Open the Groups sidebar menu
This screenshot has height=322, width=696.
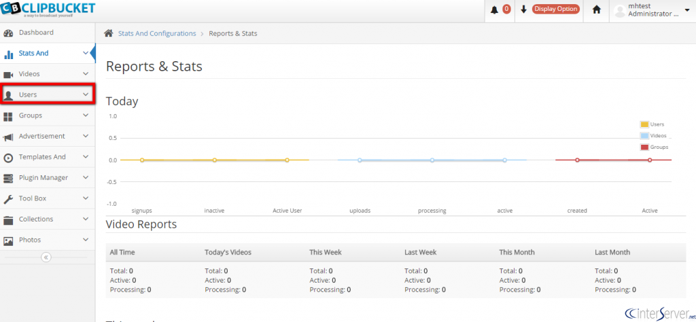click(x=48, y=115)
